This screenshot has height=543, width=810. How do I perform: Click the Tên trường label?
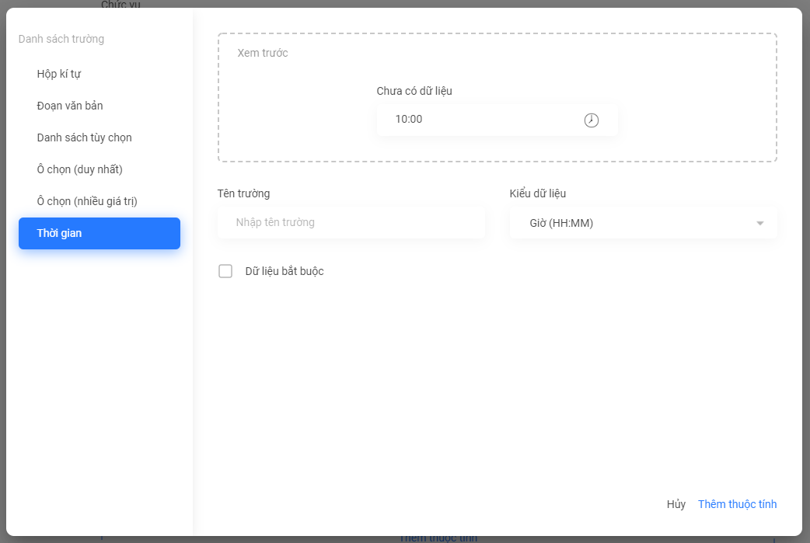(243, 193)
